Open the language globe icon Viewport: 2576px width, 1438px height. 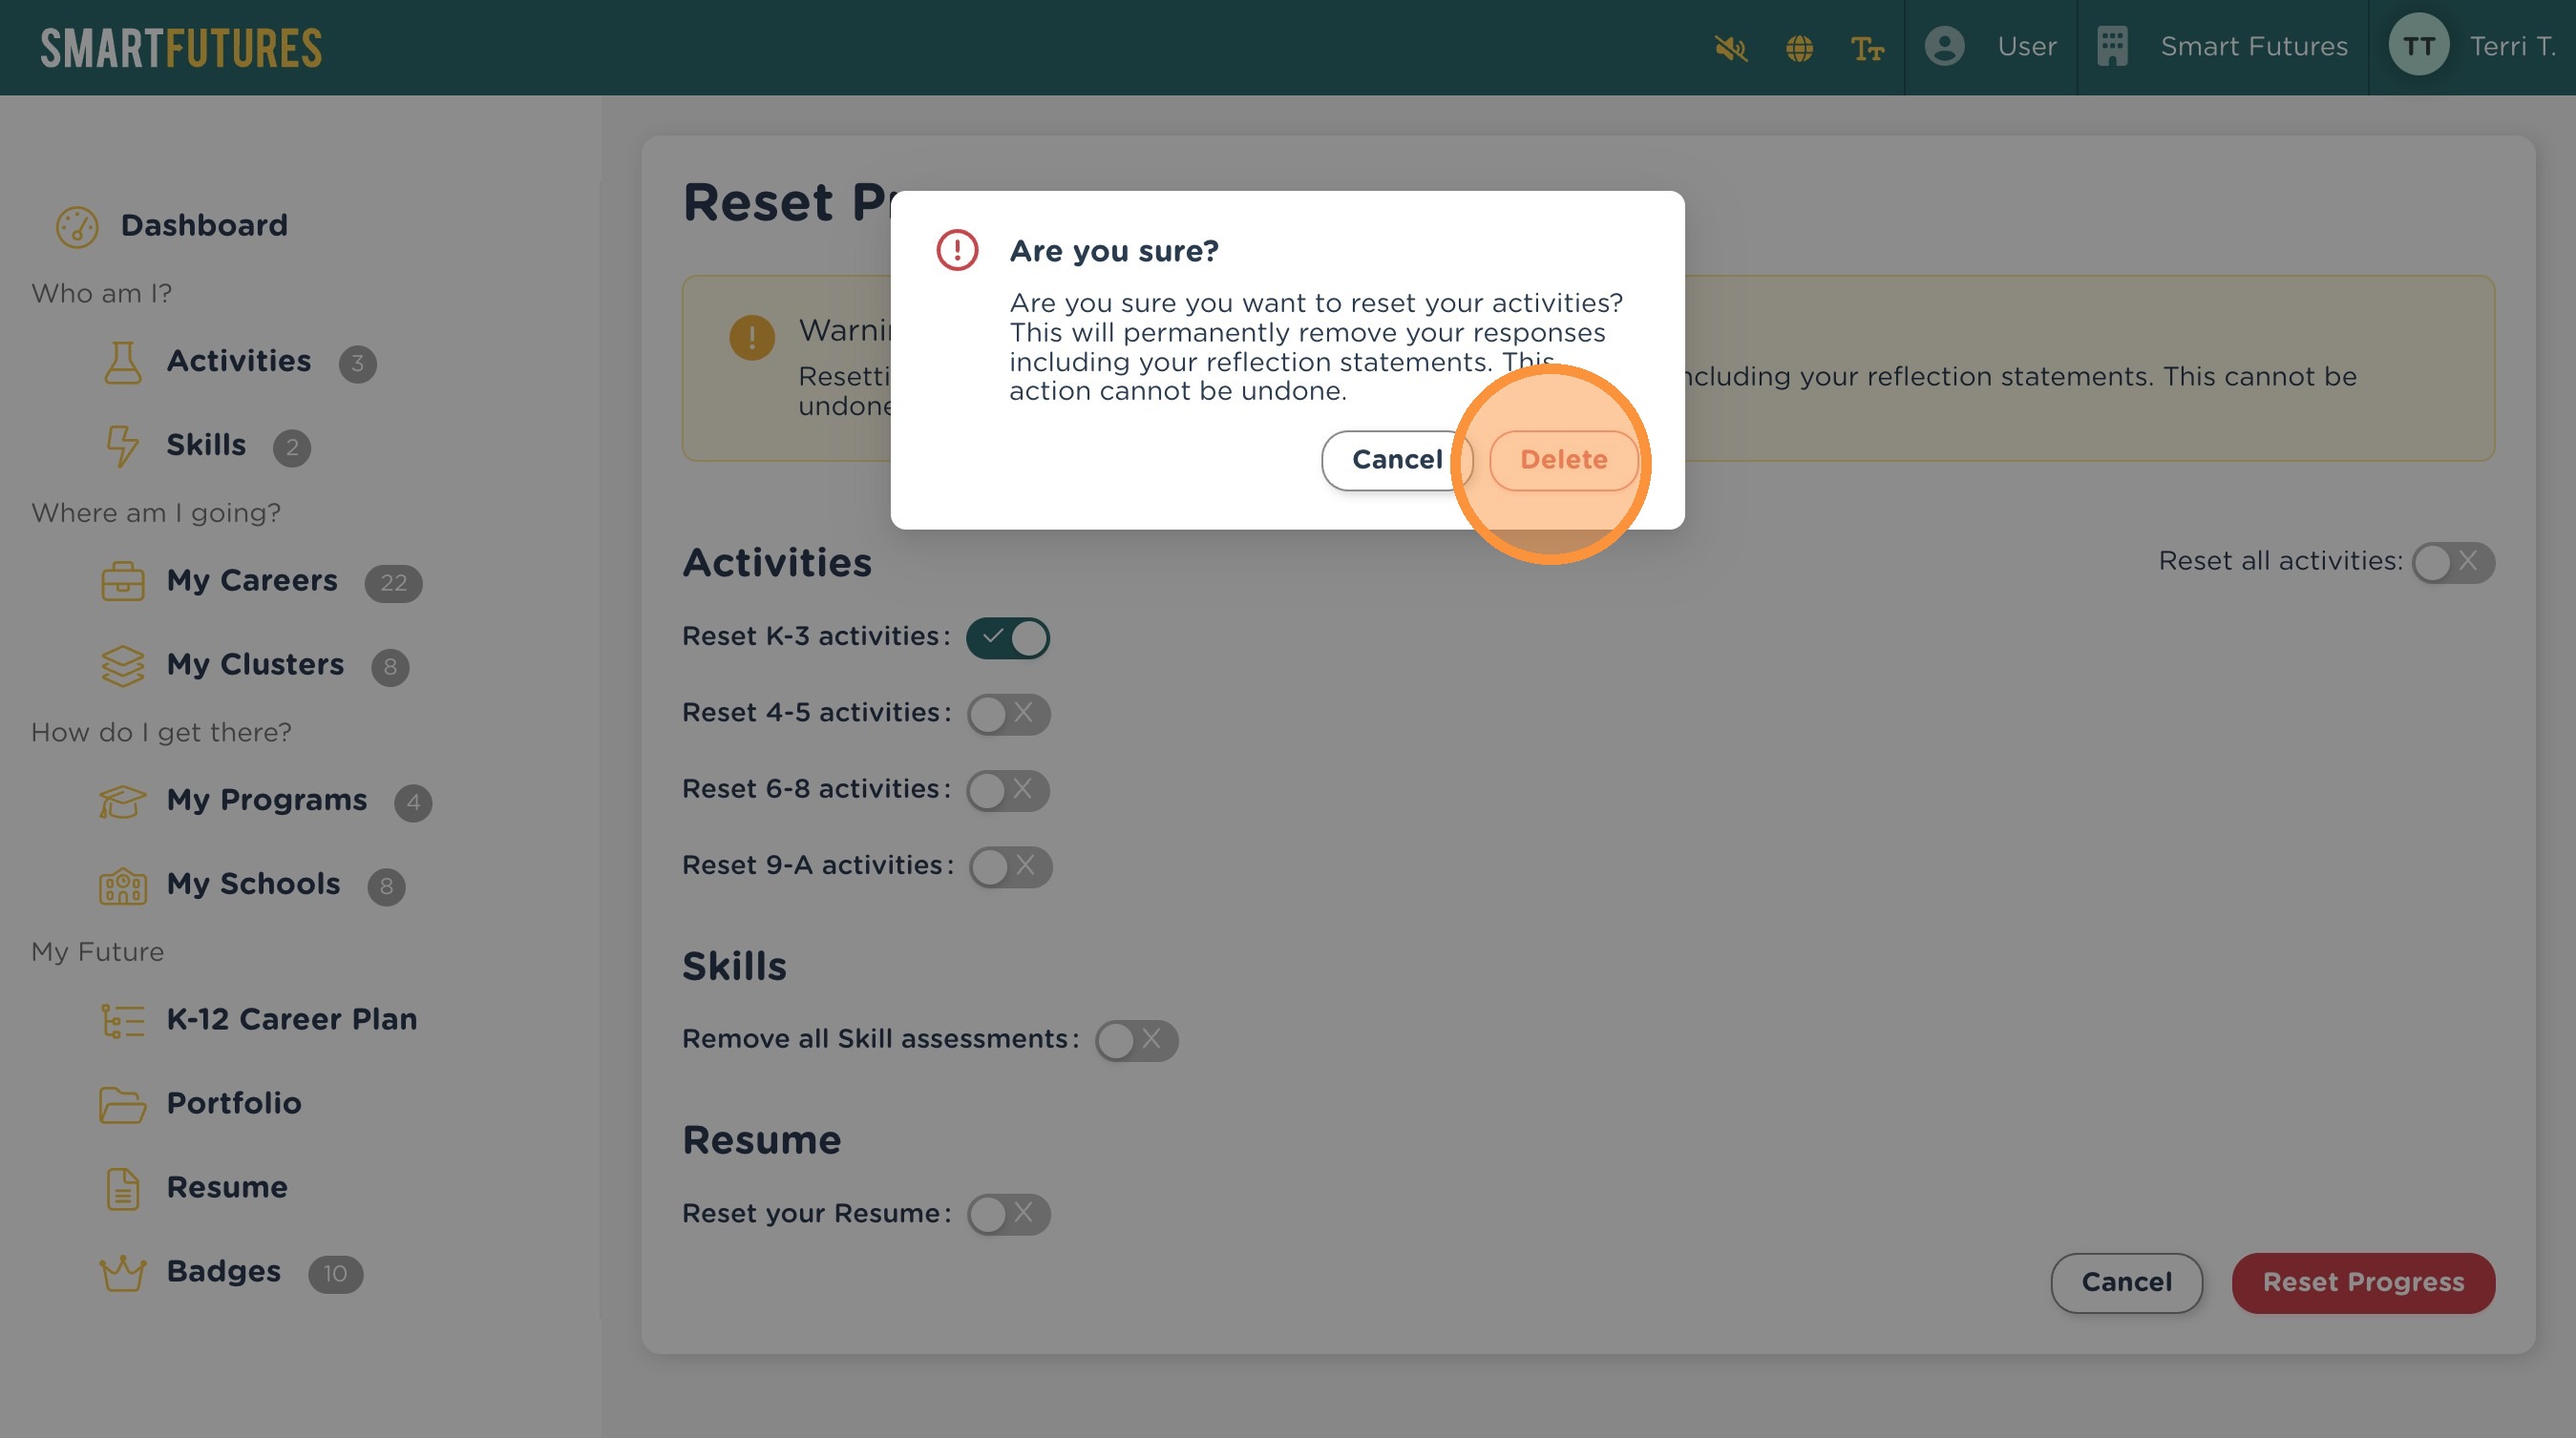(x=1799, y=47)
